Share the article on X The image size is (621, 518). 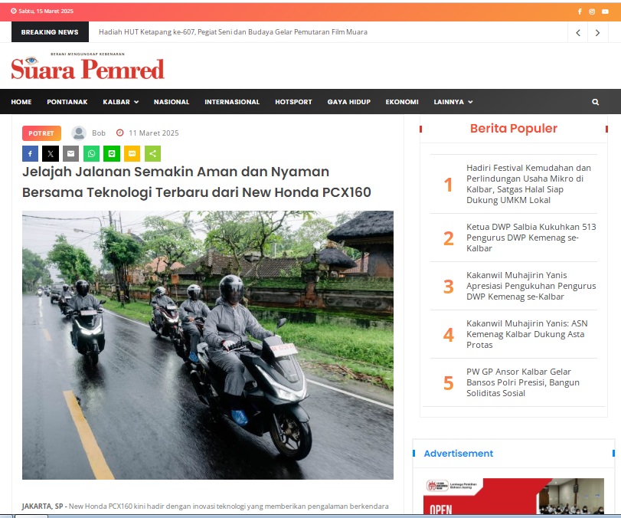[51, 154]
